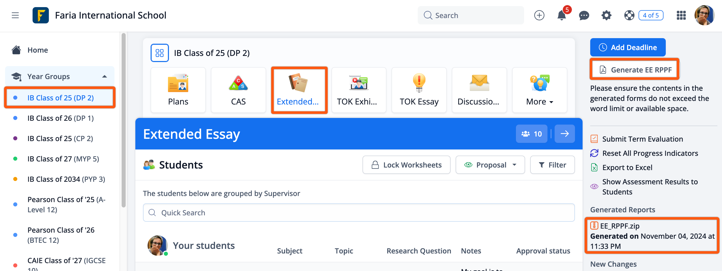Screen dimensions: 722x271
Task: Click the Add Deadline button
Action: pos(628,47)
